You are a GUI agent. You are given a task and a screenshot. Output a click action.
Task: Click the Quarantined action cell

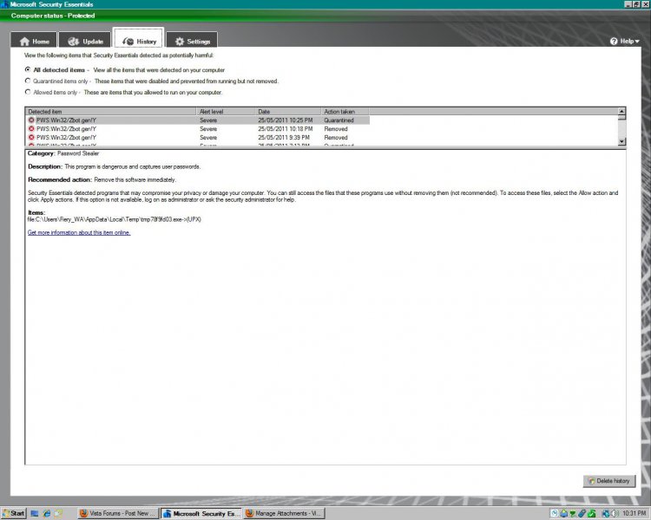point(339,120)
